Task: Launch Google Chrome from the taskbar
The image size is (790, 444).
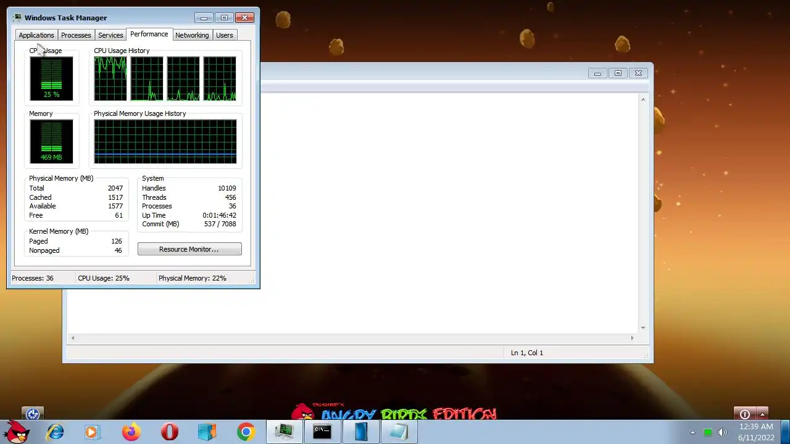Action: pyautogui.click(x=246, y=432)
